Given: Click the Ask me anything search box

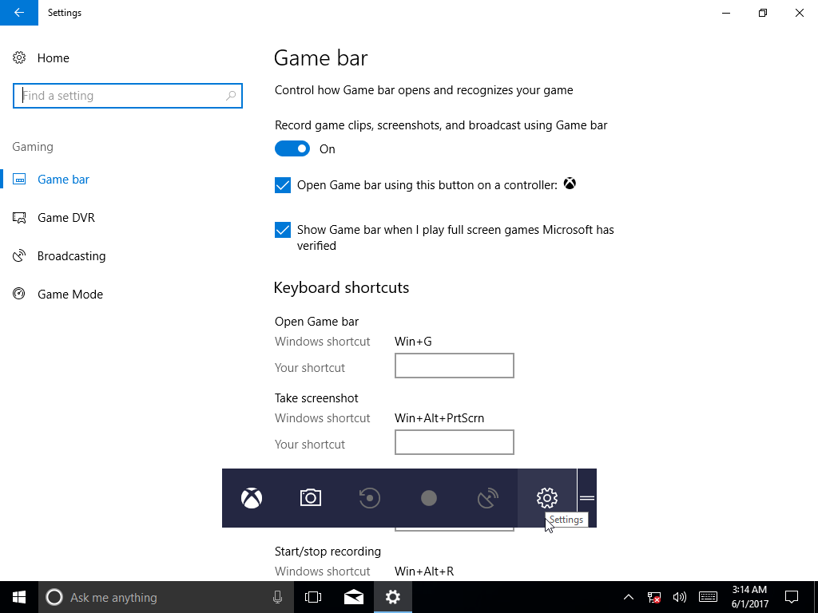Looking at the screenshot, I should 166,597.
